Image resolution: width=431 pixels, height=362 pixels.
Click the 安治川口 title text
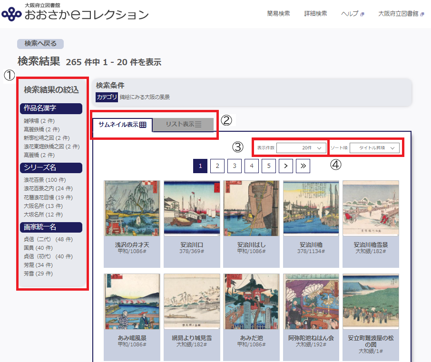click(192, 245)
